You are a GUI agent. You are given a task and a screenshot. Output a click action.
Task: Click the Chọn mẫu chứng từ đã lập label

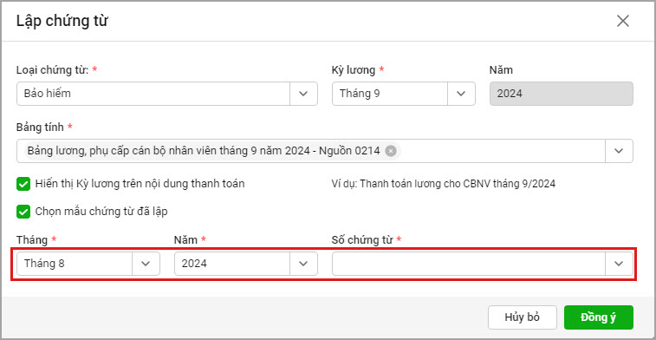point(101,212)
